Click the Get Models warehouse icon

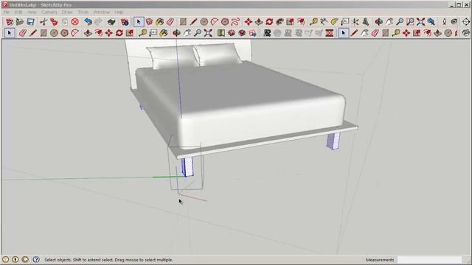click(232, 32)
